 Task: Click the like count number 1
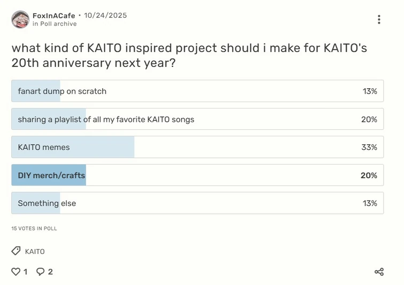(x=25, y=272)
